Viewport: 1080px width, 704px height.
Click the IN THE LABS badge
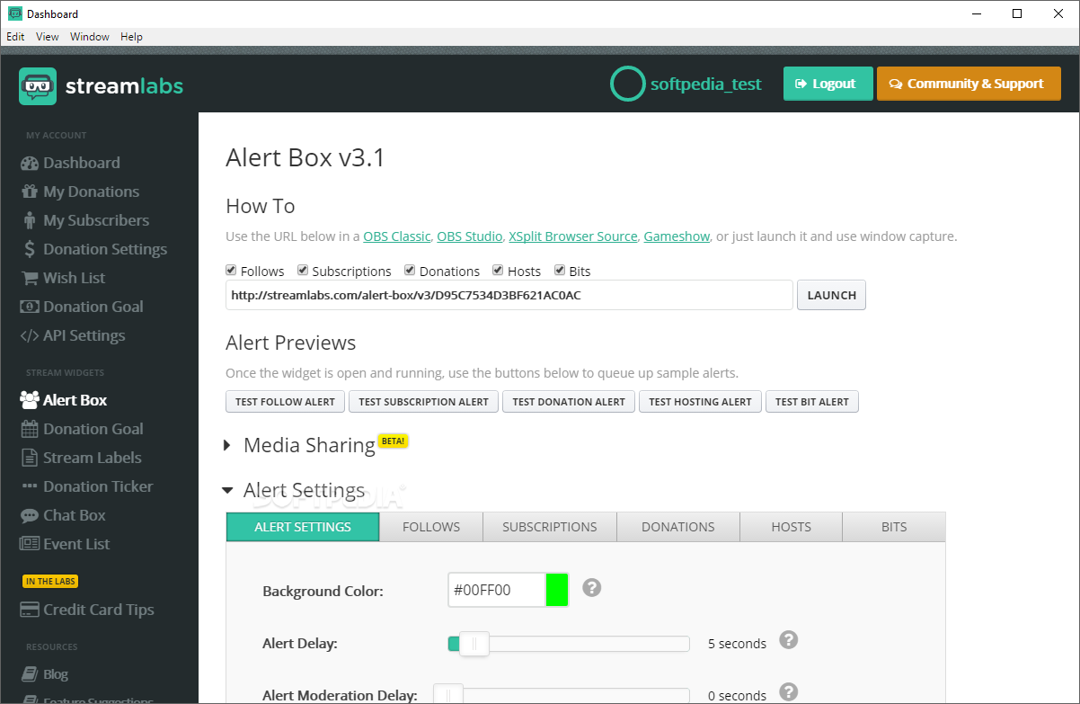tap(50, 581)
